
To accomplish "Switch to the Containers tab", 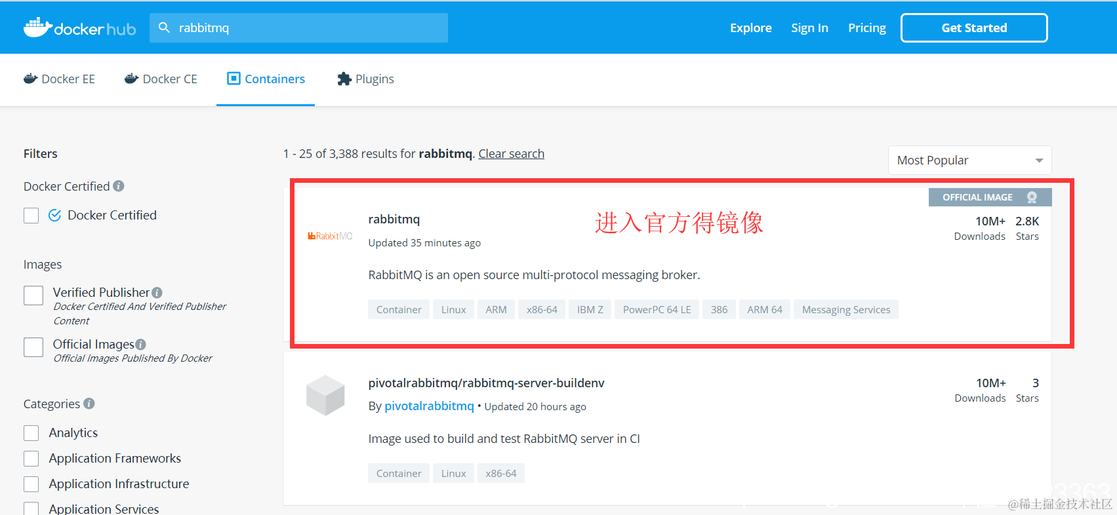I will point(266,79).
